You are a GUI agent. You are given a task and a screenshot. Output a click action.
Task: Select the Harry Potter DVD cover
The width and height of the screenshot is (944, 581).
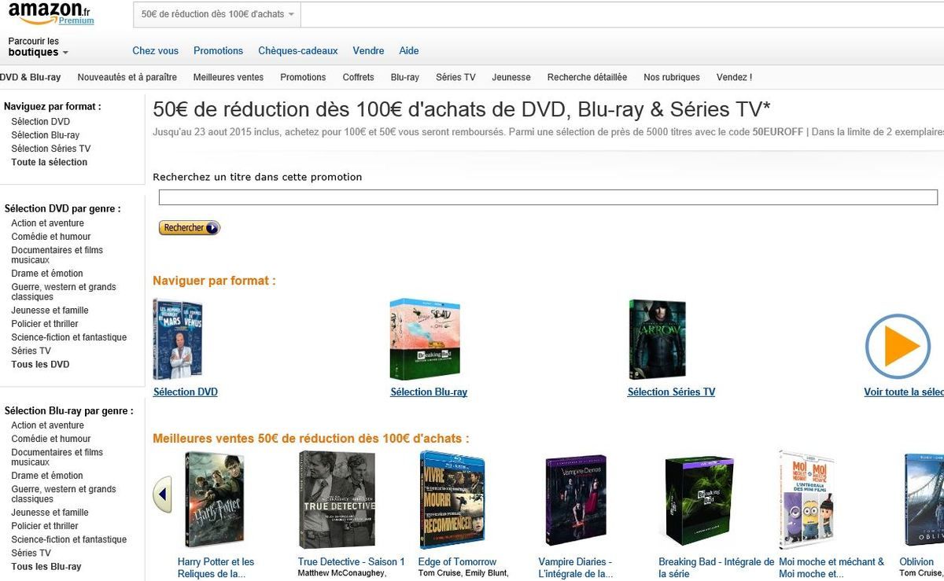pos(214,501)
